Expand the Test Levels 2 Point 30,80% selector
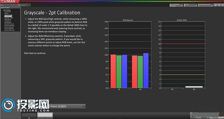The height and width of the screenshot is (119, 224). tap(57, 106)
